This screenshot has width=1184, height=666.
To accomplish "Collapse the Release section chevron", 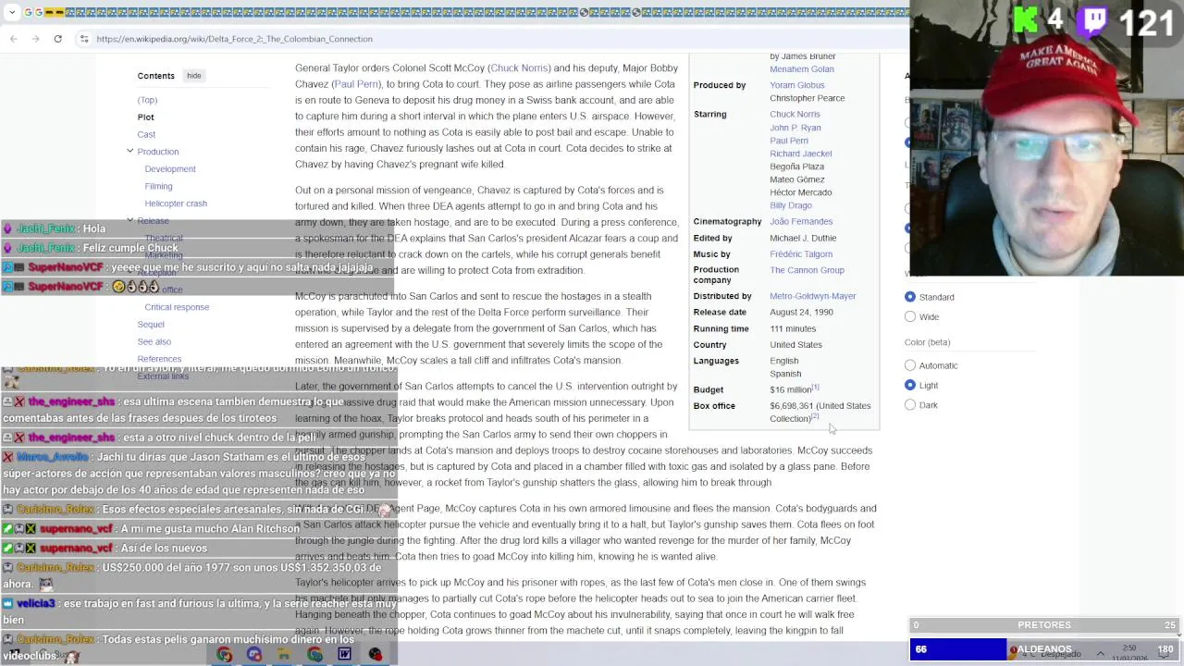I will pos(129,220).
